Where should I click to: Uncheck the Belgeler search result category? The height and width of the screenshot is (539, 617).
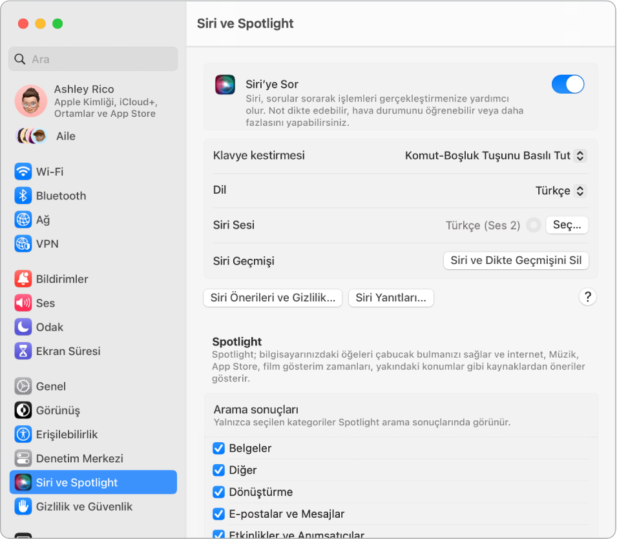(218, 448)
